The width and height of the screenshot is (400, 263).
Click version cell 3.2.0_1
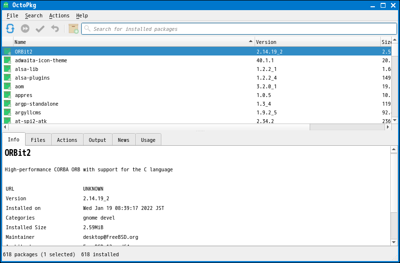(x=267, y=86)
